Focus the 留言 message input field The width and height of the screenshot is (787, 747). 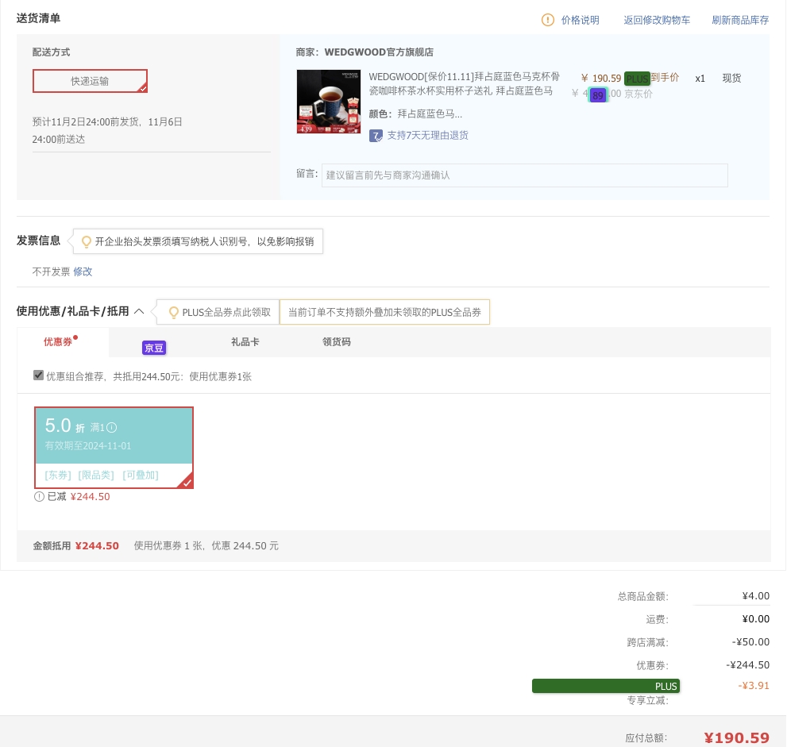pos(524,175)
